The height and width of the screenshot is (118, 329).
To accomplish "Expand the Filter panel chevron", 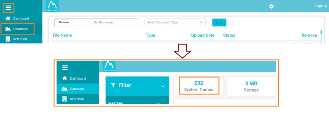I will 163,86.
